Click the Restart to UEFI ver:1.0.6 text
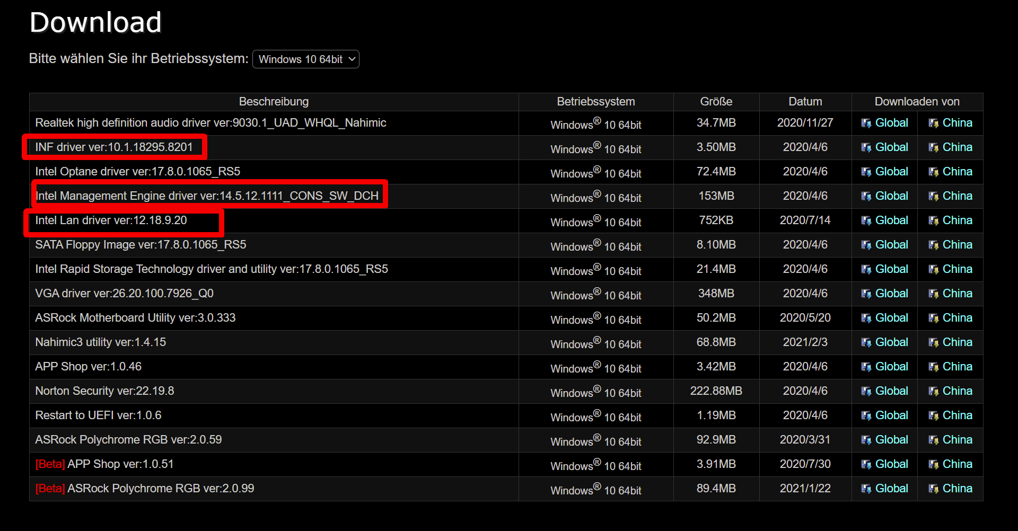Screen dimensions: 1018x531 point(98,415)
